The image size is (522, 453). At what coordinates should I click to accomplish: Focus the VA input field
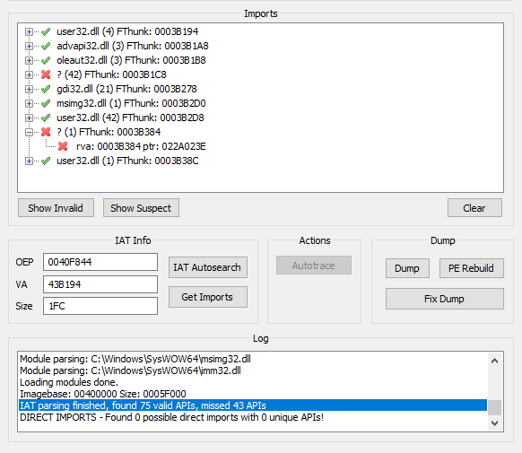tap(100, 284)
